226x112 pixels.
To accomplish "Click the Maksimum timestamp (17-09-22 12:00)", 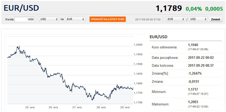I will pyautogui.click(x=198, y=107).
